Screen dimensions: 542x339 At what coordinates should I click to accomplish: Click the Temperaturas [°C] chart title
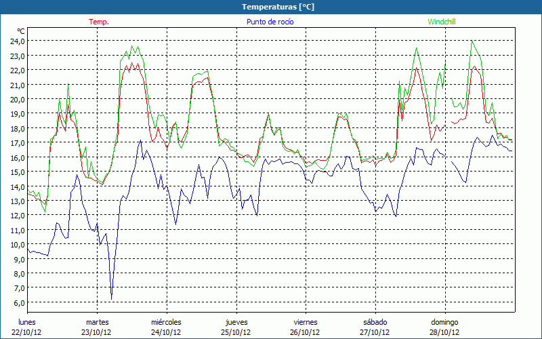tap(278, 7)
